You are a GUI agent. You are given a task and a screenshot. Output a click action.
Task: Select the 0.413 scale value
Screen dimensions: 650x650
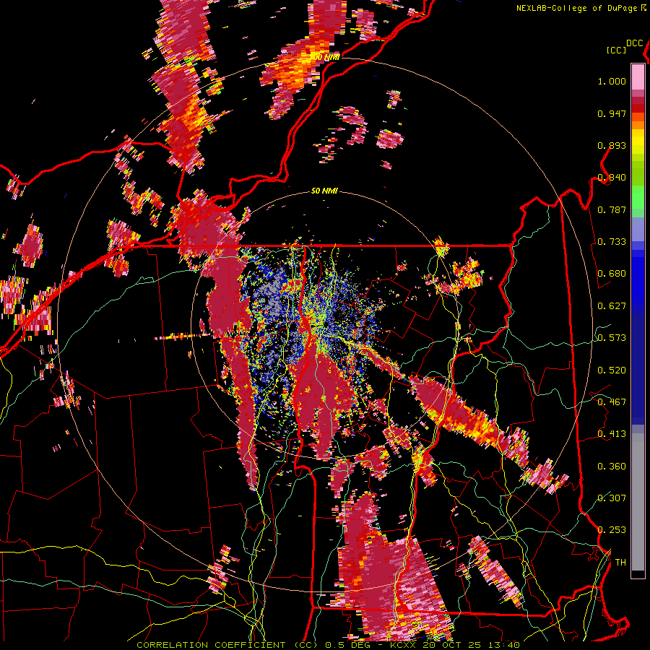pos(612,434)
